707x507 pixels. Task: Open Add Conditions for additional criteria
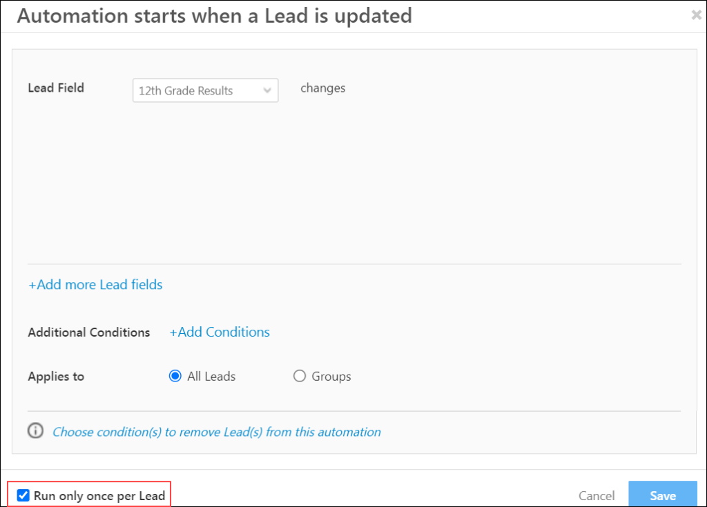click(x=219, y=332)
